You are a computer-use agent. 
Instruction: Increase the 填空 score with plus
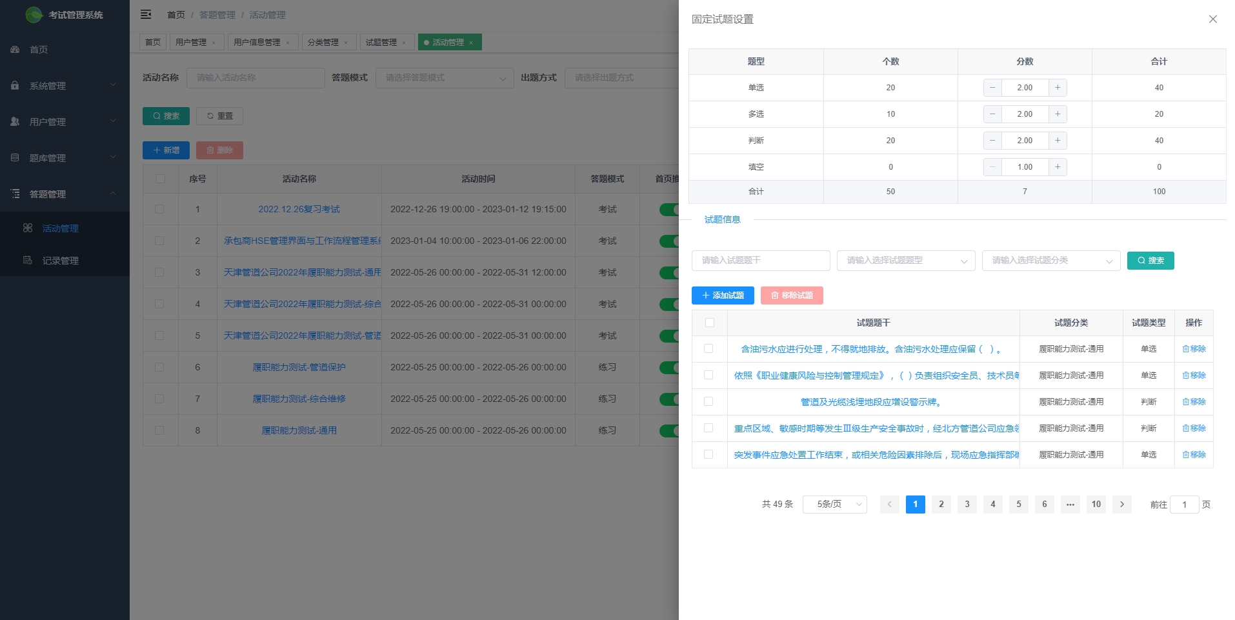coord(1058,167)
